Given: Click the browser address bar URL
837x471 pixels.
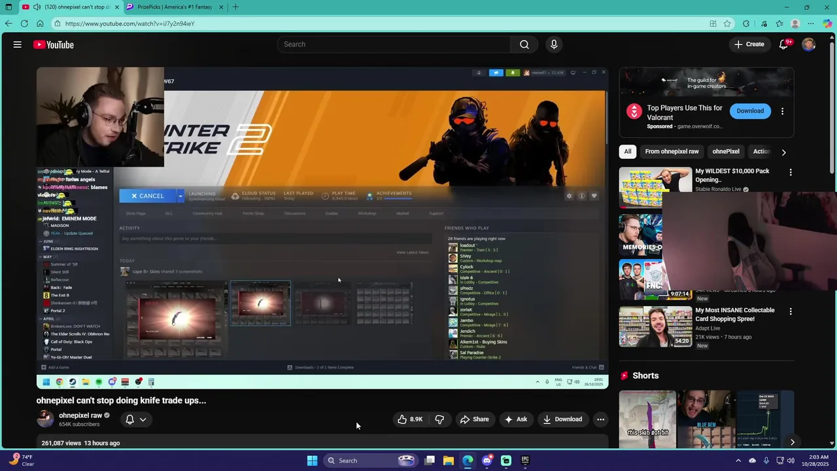Looking at the screenshot, I should [129, 24].
